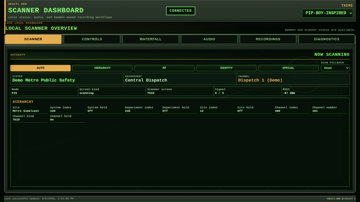Click the System index value 120
This screenshot has width=360, height=202.
pyautogui.click(x=53, y=111)
